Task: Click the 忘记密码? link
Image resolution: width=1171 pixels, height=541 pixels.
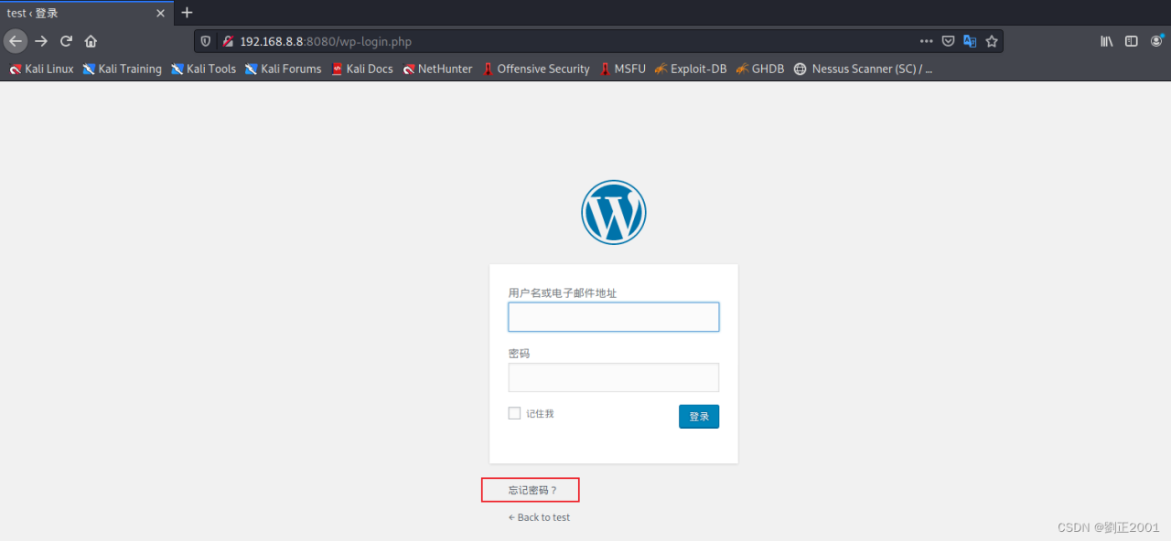Action: click(533, 491)
